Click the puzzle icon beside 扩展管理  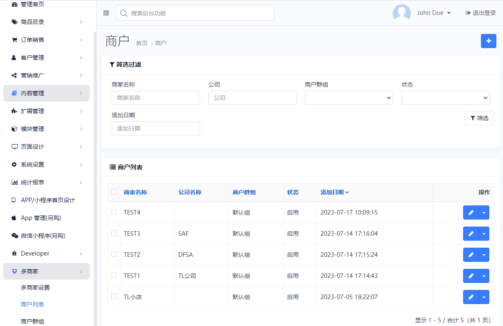click(15, 111)
